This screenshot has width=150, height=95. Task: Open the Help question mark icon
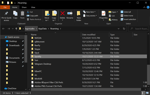tap(148, 7)
